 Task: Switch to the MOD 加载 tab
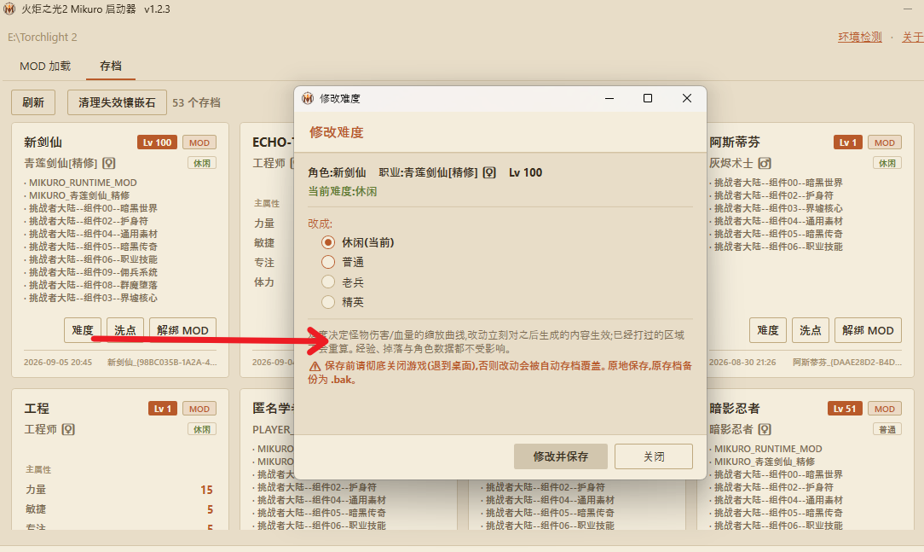pyautogui.click(x=45, y=66)
